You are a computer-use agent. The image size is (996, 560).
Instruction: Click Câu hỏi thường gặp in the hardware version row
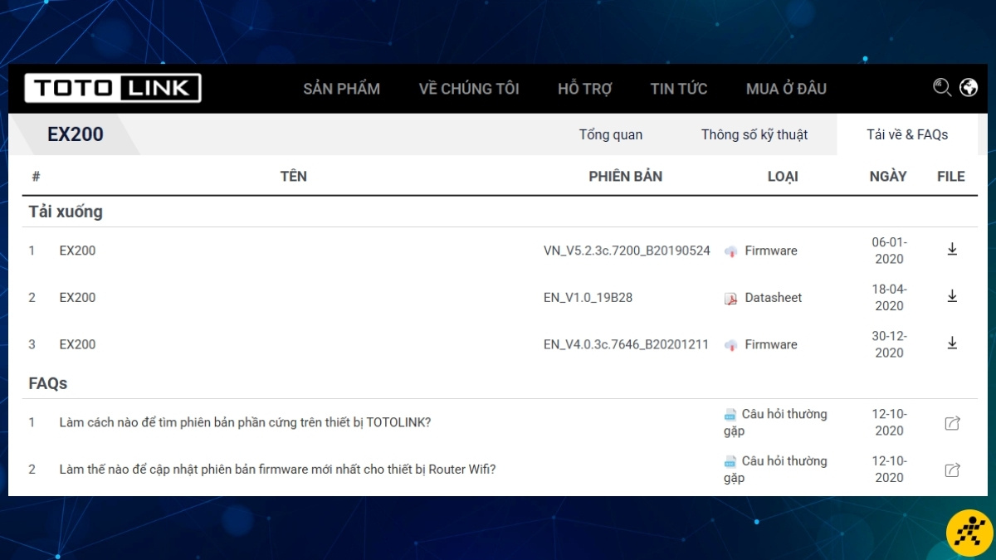pyautogui.click(x=775, y=422)
